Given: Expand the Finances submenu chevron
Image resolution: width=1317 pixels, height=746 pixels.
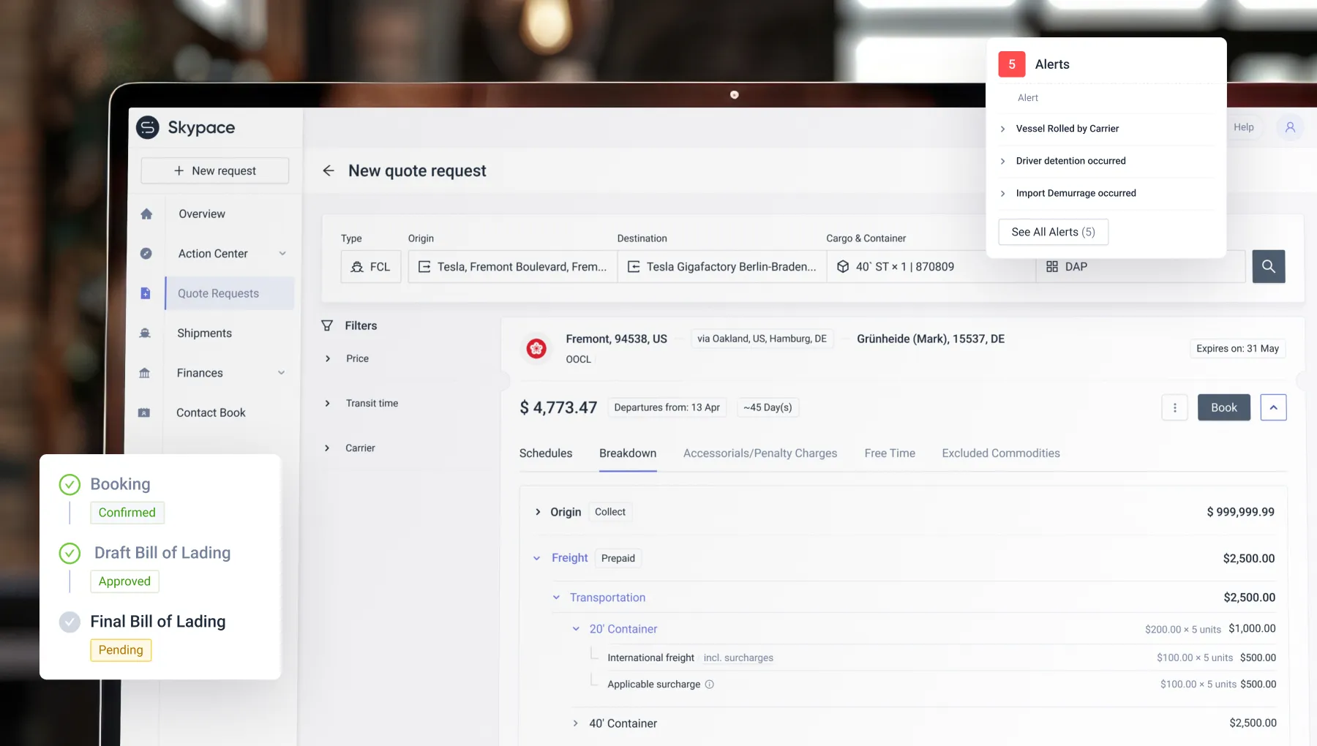Looking at the screenshot, I should point(282,373).
